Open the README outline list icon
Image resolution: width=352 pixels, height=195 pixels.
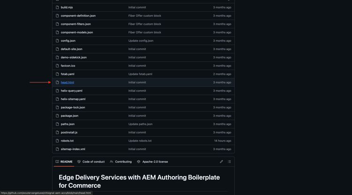[229, 162]
